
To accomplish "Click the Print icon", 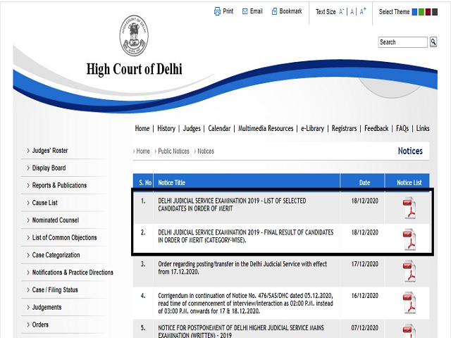I will click(217, 11).
